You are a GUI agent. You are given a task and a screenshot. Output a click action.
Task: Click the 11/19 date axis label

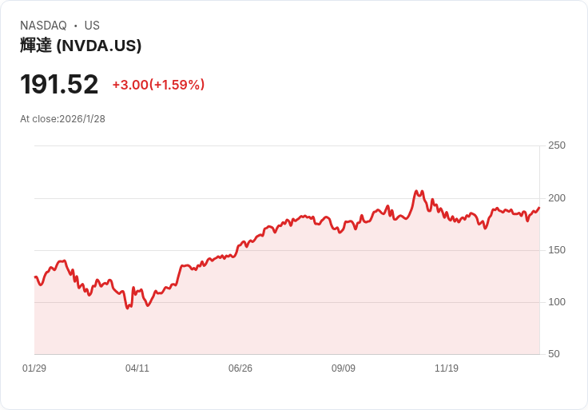[x=447, y=368]
